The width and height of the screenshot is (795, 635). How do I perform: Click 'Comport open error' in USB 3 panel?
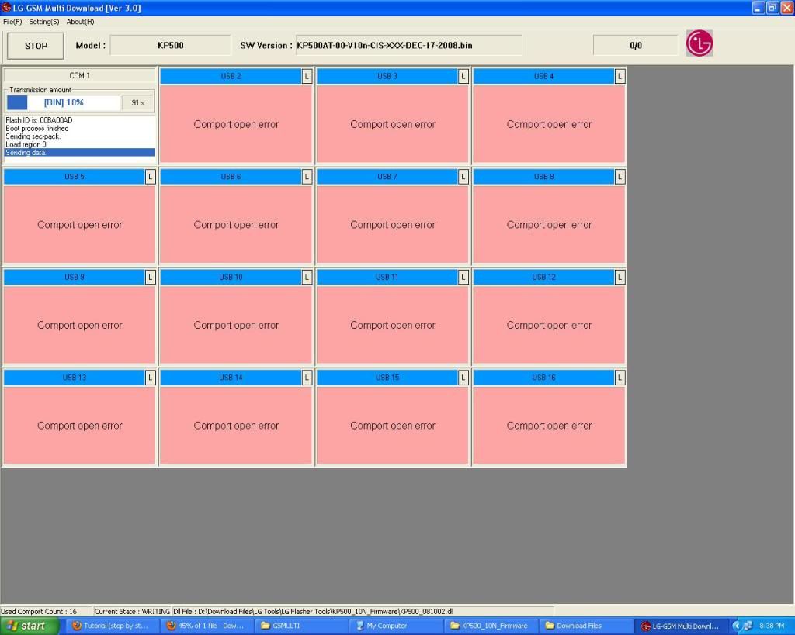(x=392, y=124)
